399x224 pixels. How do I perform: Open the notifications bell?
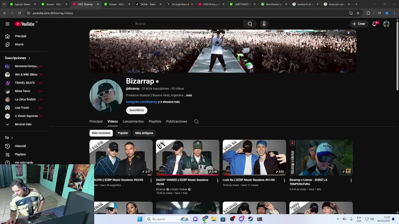coord(375,24)
